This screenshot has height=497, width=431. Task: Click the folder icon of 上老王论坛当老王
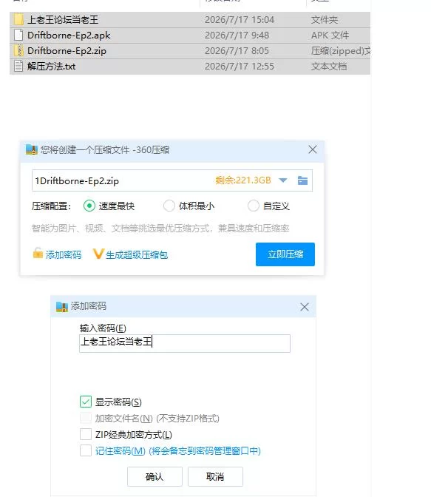tap(18, 20)
